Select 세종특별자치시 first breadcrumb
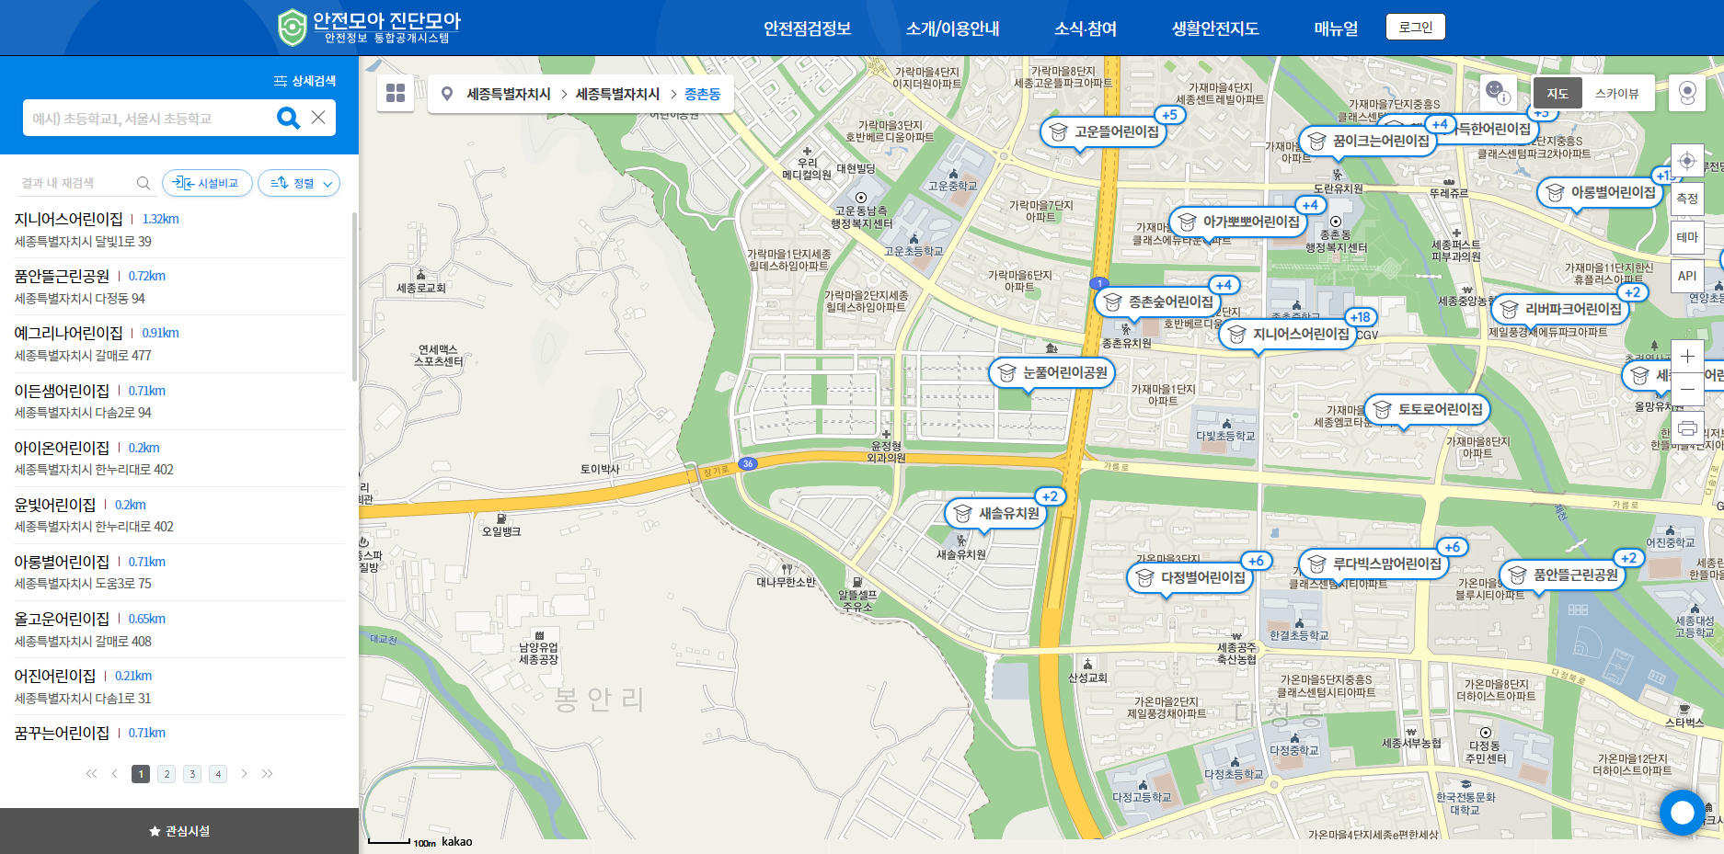 pyautogui.click(x=508, y=94)
